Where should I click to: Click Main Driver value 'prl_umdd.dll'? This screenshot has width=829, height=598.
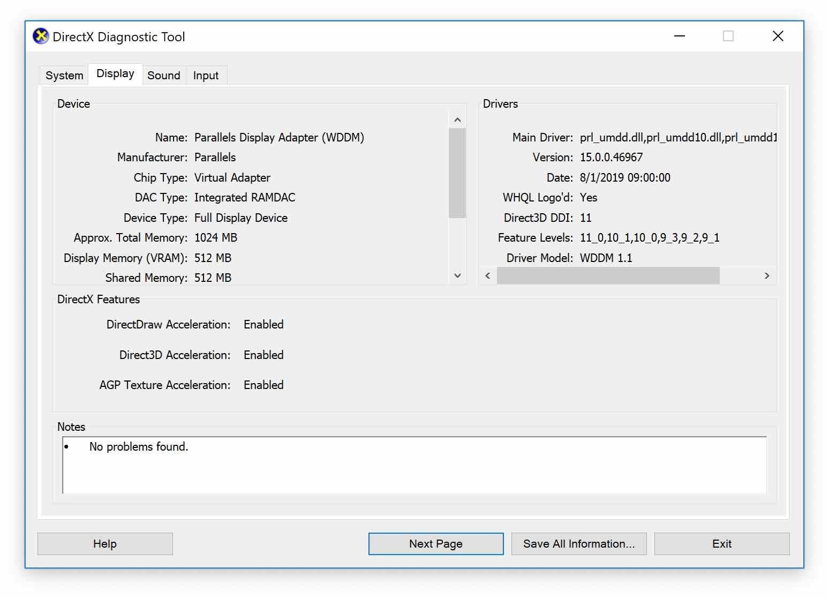(612, 138)
